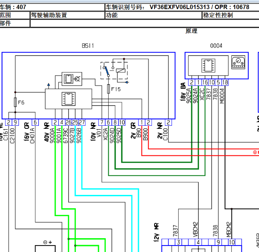Click wire label 9027B

72,136
